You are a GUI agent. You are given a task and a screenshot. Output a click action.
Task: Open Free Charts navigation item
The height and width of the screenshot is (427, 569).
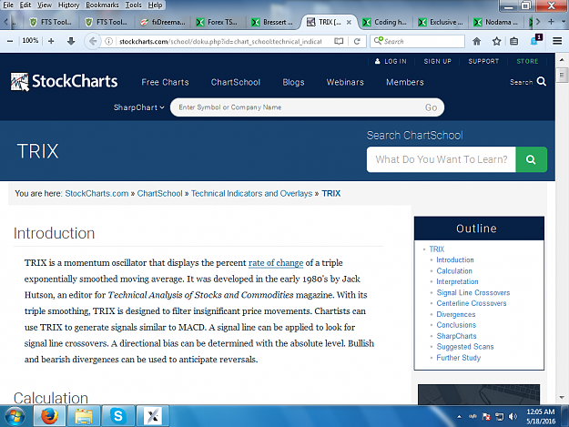point(165,82)
